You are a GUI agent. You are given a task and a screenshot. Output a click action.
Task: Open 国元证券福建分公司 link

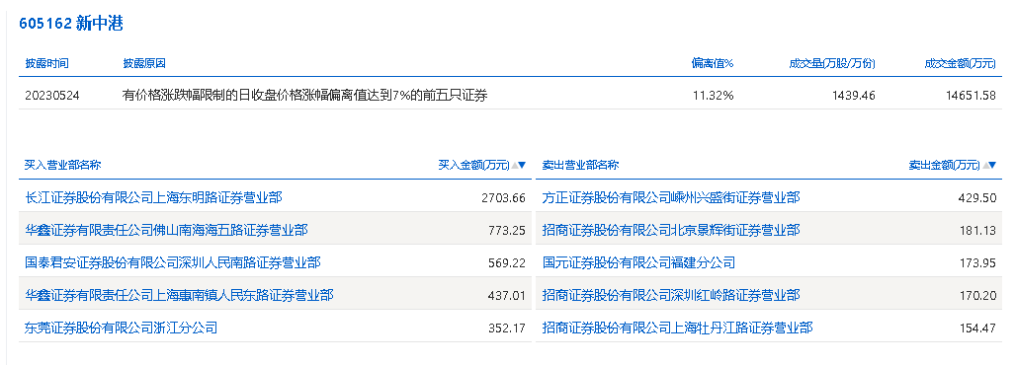click(638, 262)
